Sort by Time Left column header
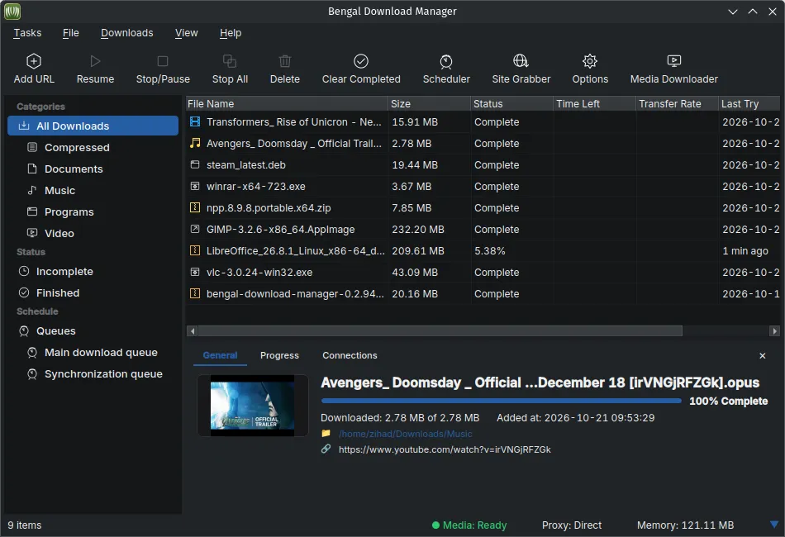Screen dimensions: 785x537 click(594, 103)
